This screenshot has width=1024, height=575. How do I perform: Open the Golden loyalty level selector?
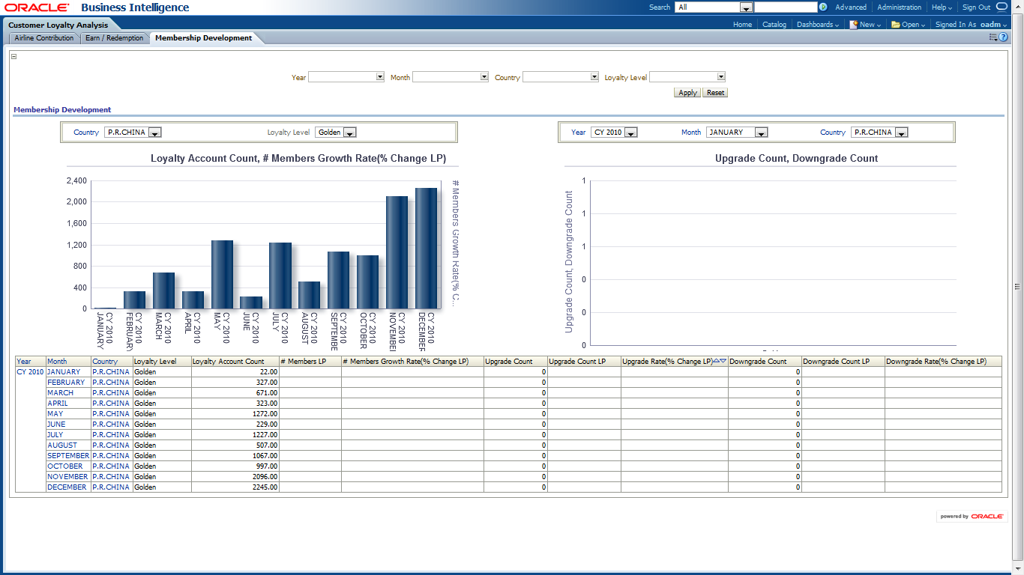click(x=349, y=133)
